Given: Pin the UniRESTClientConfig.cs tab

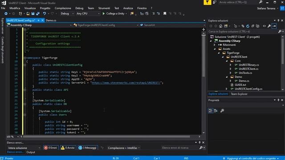Looking at the screenshot, I should (x=39, y=20).
